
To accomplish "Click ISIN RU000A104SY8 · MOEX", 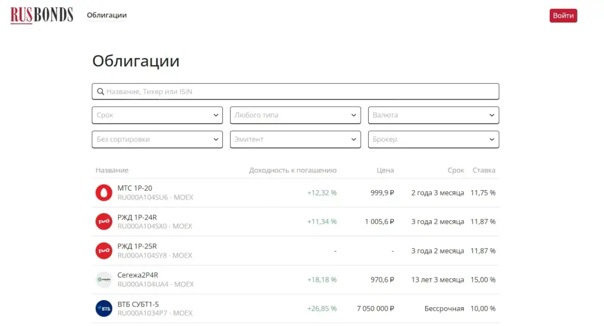I will [x=155, y=255].
